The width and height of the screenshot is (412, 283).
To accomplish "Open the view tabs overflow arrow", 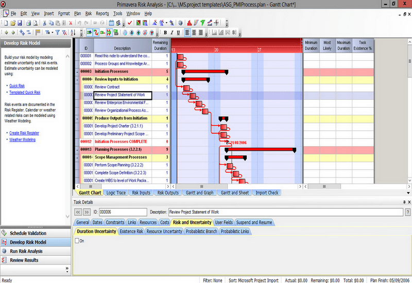I will coord(408,193).
